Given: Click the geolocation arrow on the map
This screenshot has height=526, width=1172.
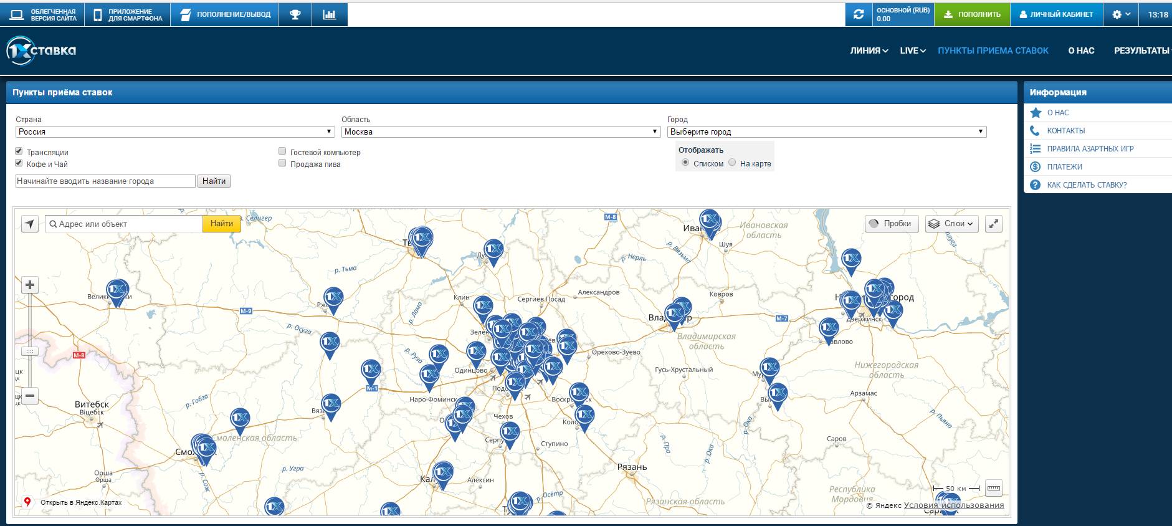Looking at the screenshot, I should tap(30, 224).
